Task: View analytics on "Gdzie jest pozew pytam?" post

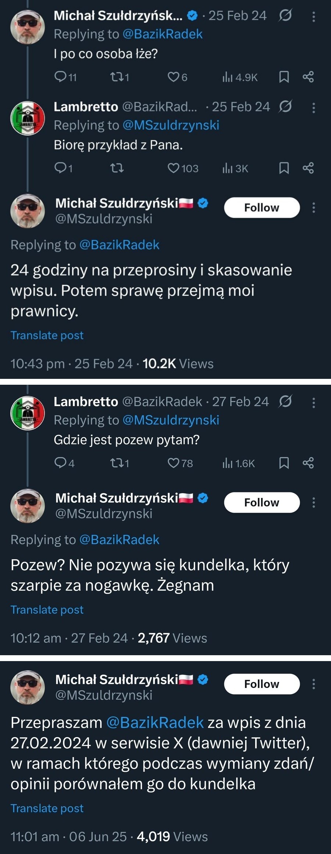Action: coord(238,463)
